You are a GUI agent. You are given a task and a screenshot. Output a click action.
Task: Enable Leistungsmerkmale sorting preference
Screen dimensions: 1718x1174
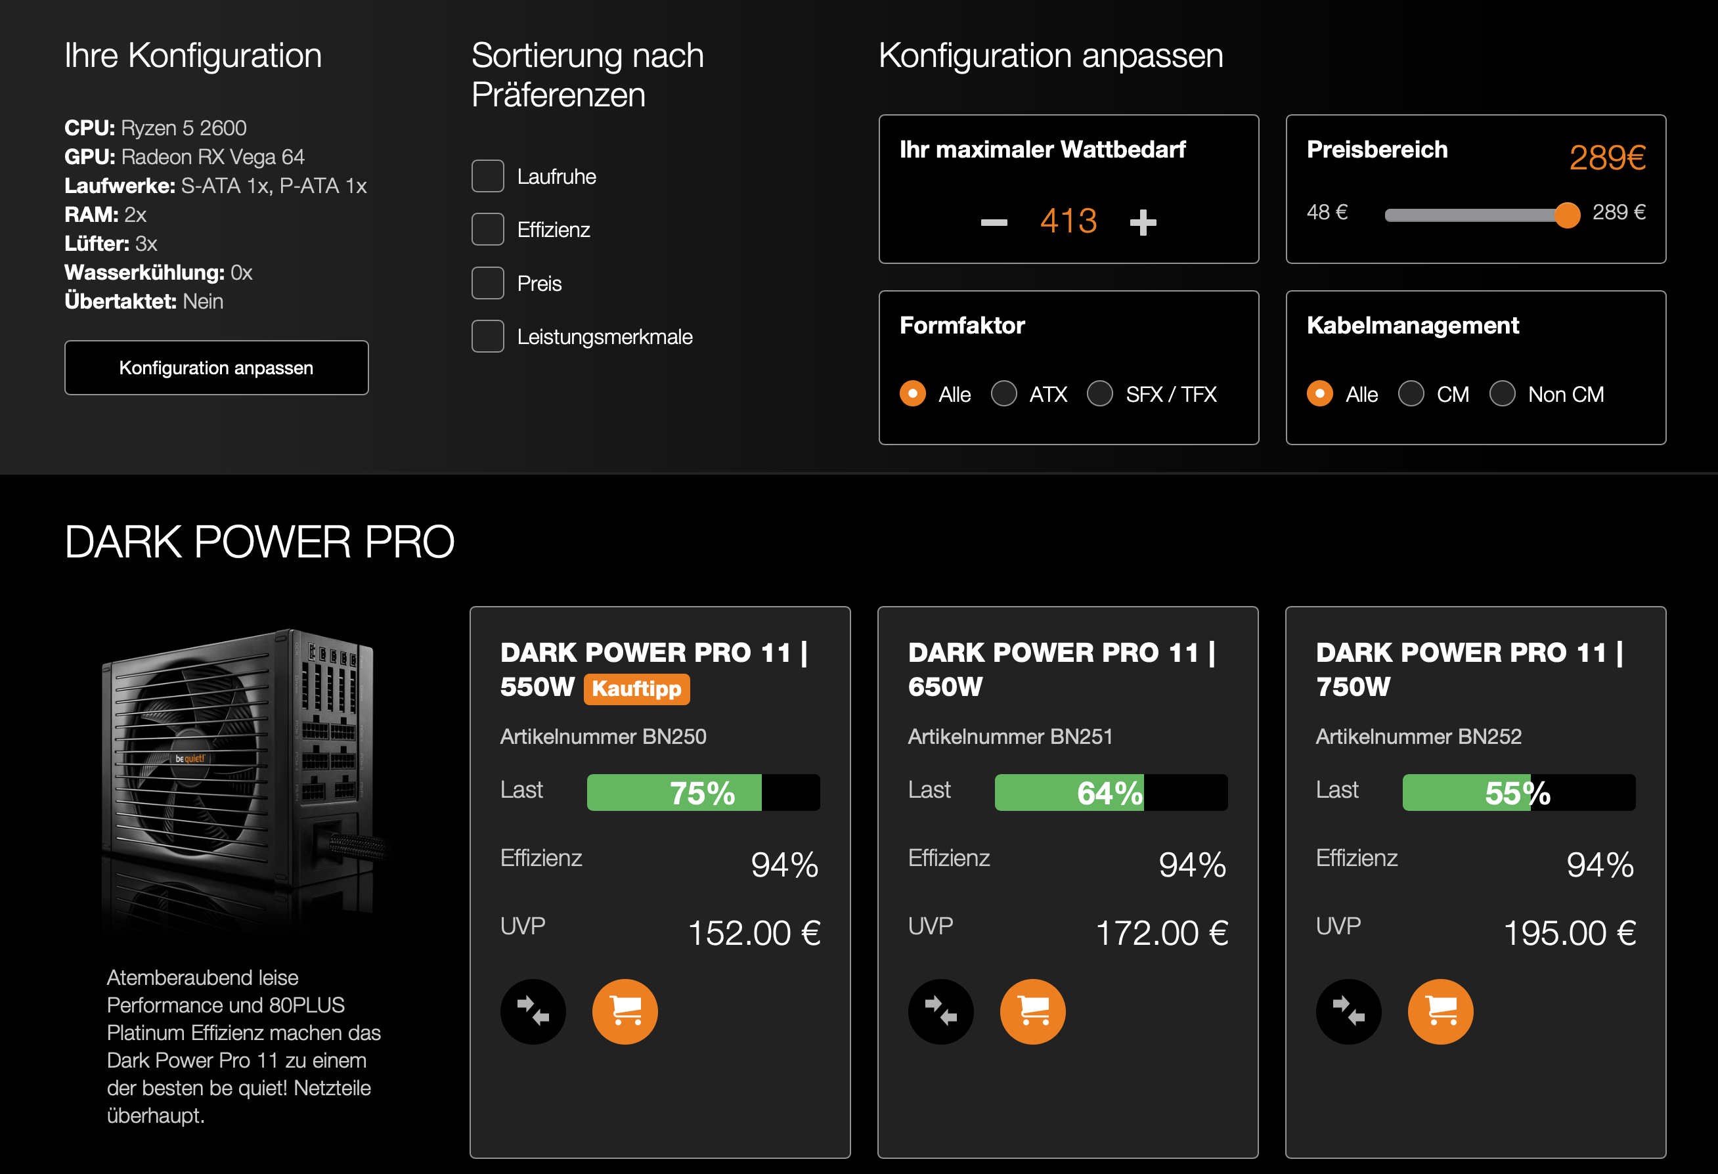pos(488,336)
